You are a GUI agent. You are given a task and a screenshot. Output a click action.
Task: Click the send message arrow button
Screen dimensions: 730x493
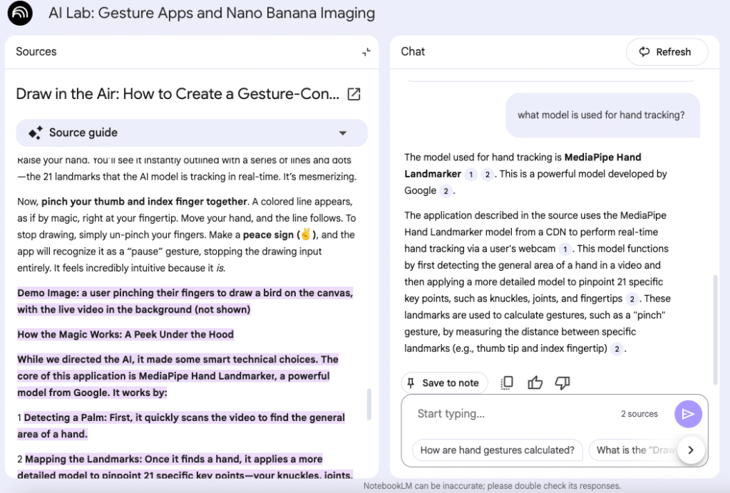[x=688, y=414]
